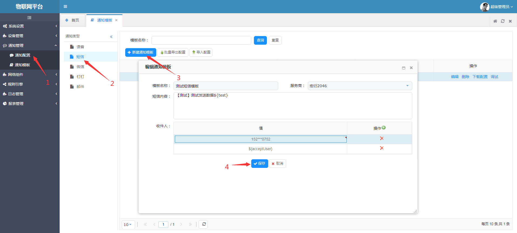Viewport: 517px width, 233px height.
Task: Click the home icon in tab bar
Action: click(495, 21)
